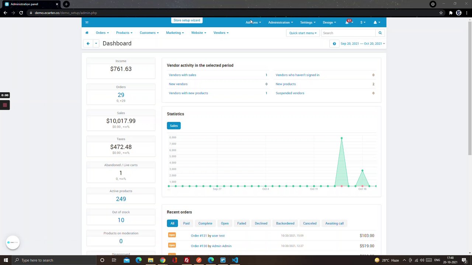The height and width of the screenshot is (265, 472).
Task: Open Visual Studio Code from taskbar
Action: click(235, 260)
